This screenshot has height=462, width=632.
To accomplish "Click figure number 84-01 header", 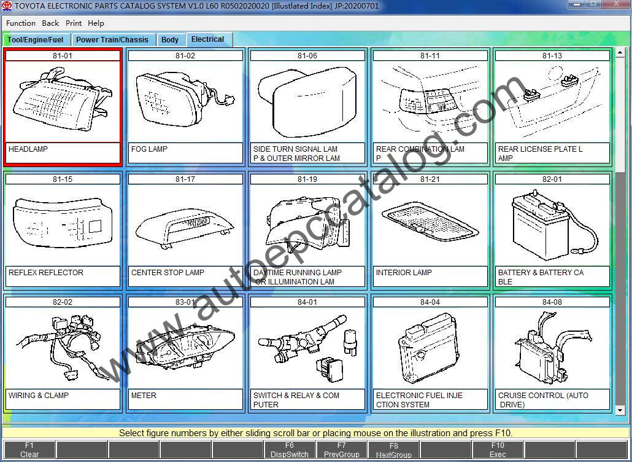I will 307,302.
